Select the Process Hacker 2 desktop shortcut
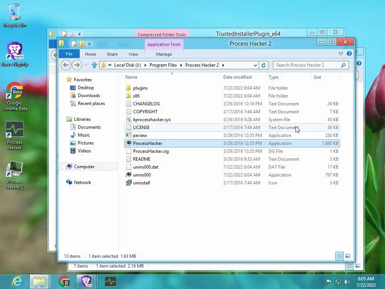Screen dimensions: 385x289 click(15, 175)
